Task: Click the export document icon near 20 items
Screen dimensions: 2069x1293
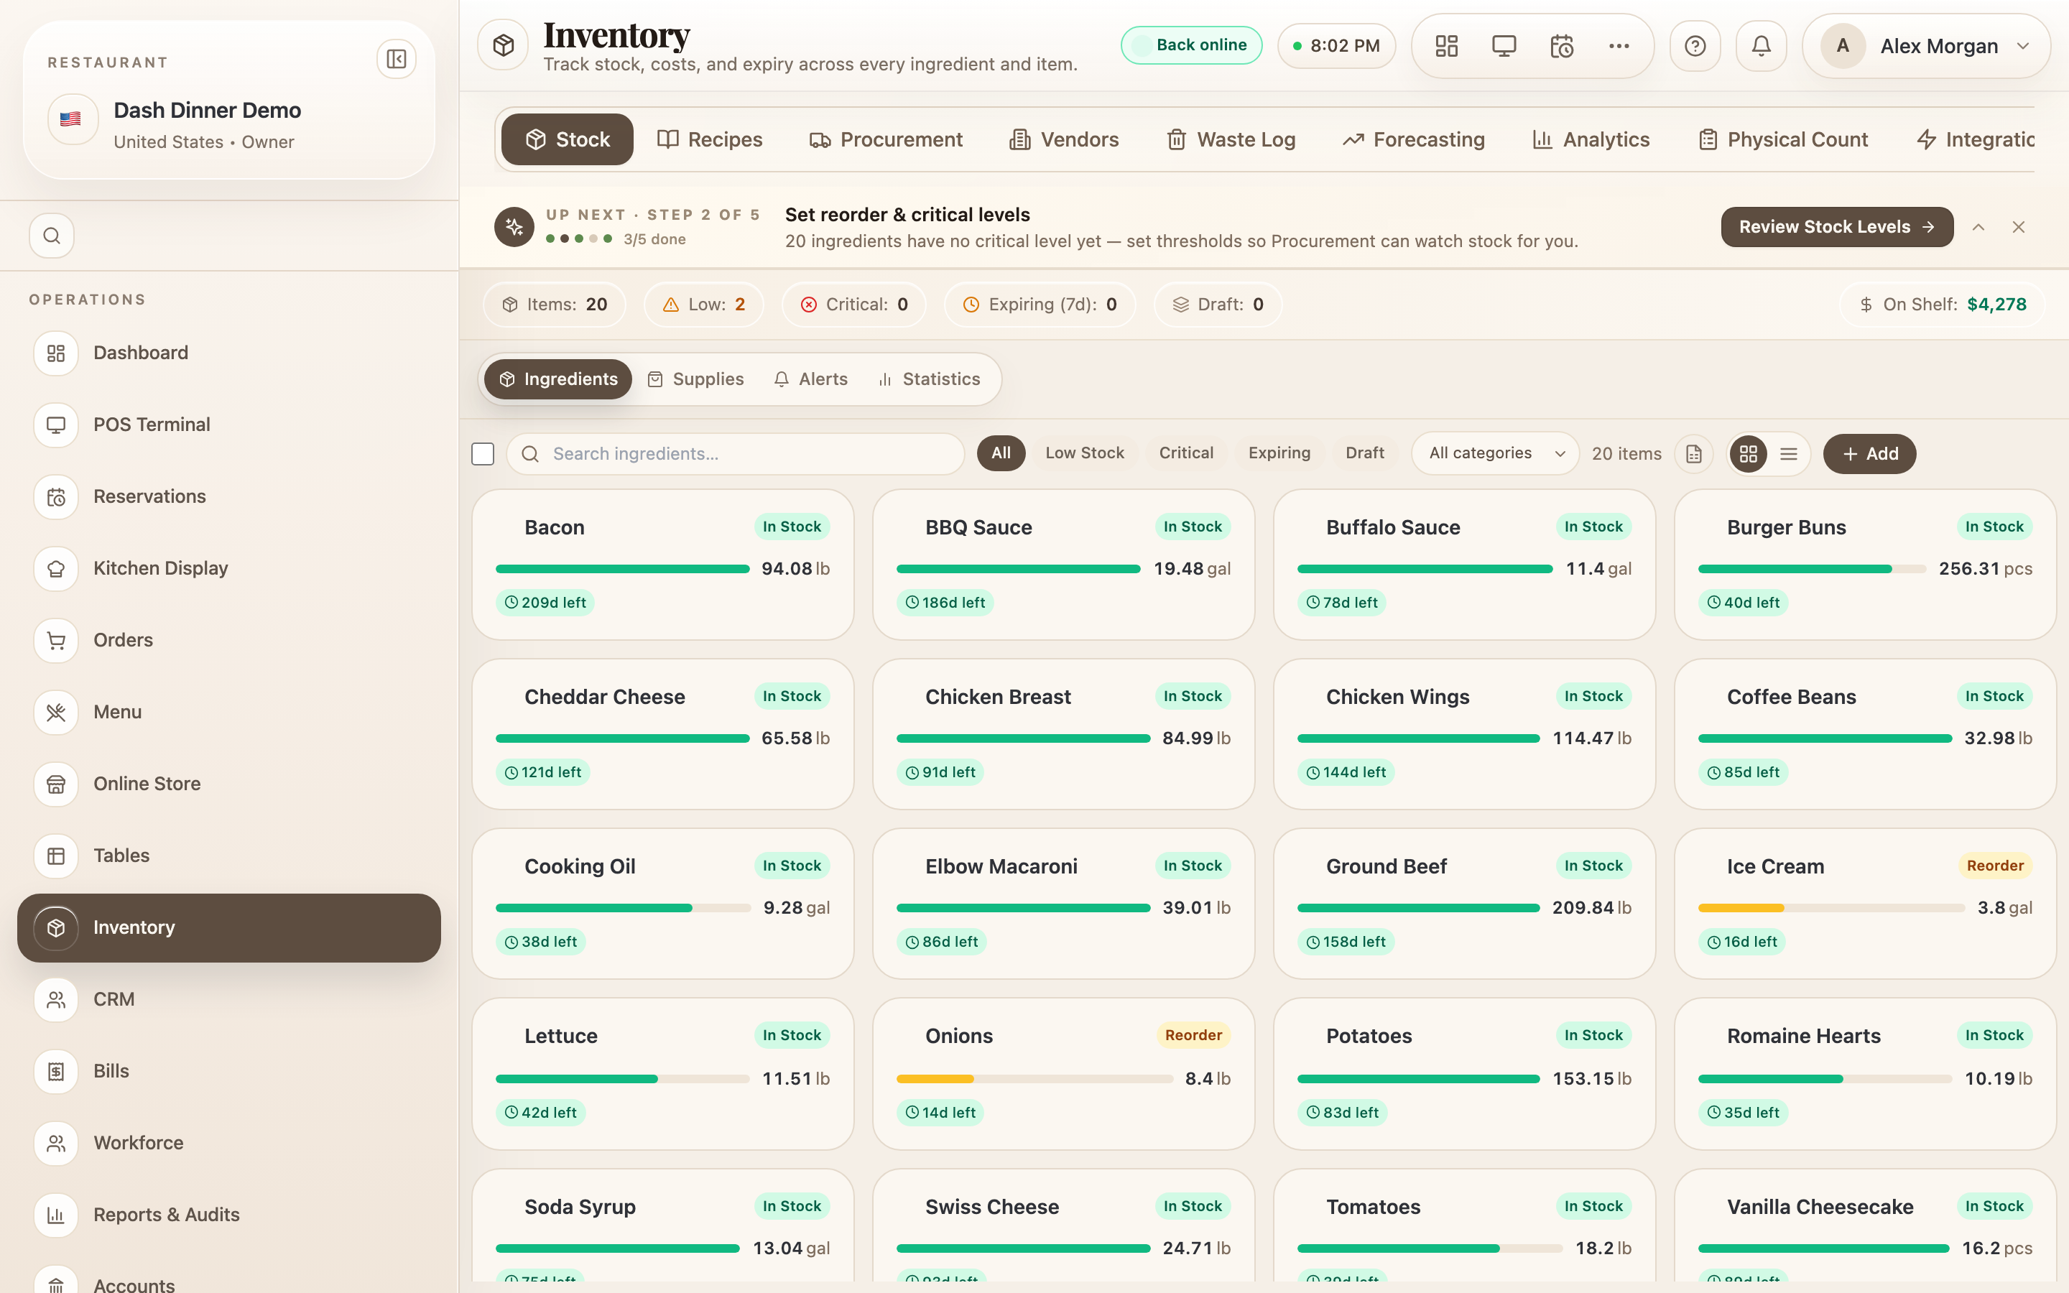Action: [1694, 454]
